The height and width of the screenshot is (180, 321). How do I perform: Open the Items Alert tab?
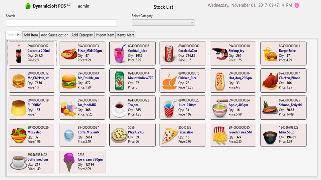(125, 35)
